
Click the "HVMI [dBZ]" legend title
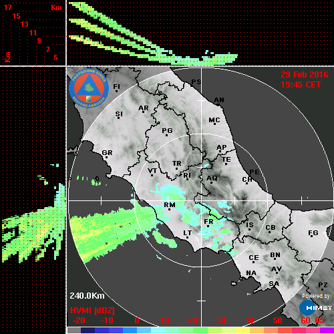(92, 311)
